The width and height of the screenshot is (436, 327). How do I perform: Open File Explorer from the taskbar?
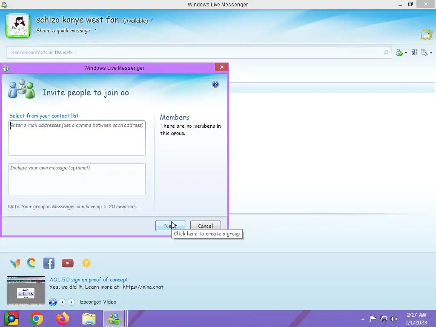click(89, 318)
